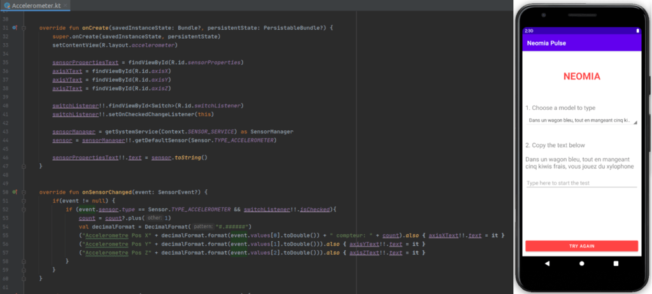Click axisZText on line 38
Image resolution: width=652 pixels, height=294 pixels.
[x=67, y=88]
